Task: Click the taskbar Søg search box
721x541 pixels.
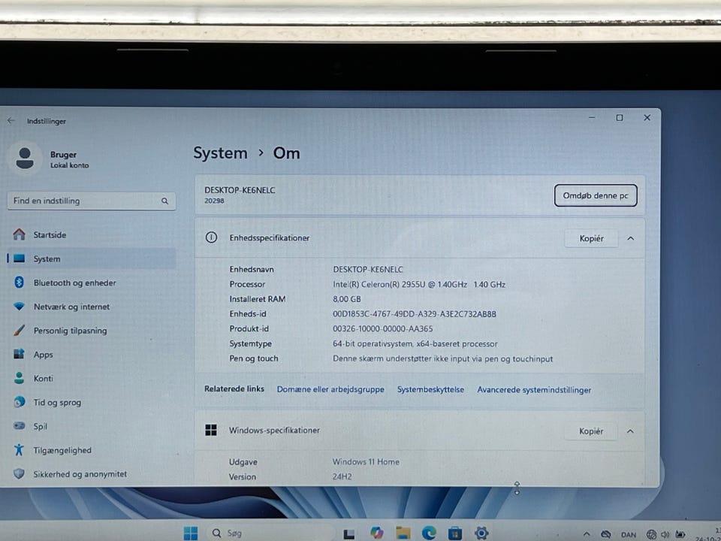Action: pyautogui.click(x=271, y=533)
